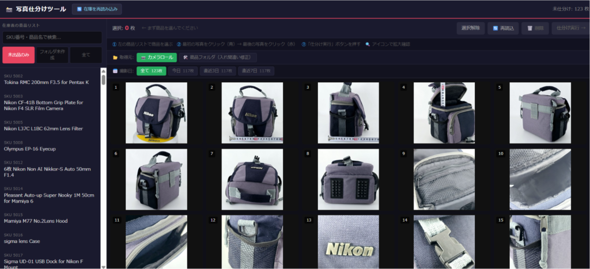Click photo 11 zipper closeup

[x=156, y=242]
